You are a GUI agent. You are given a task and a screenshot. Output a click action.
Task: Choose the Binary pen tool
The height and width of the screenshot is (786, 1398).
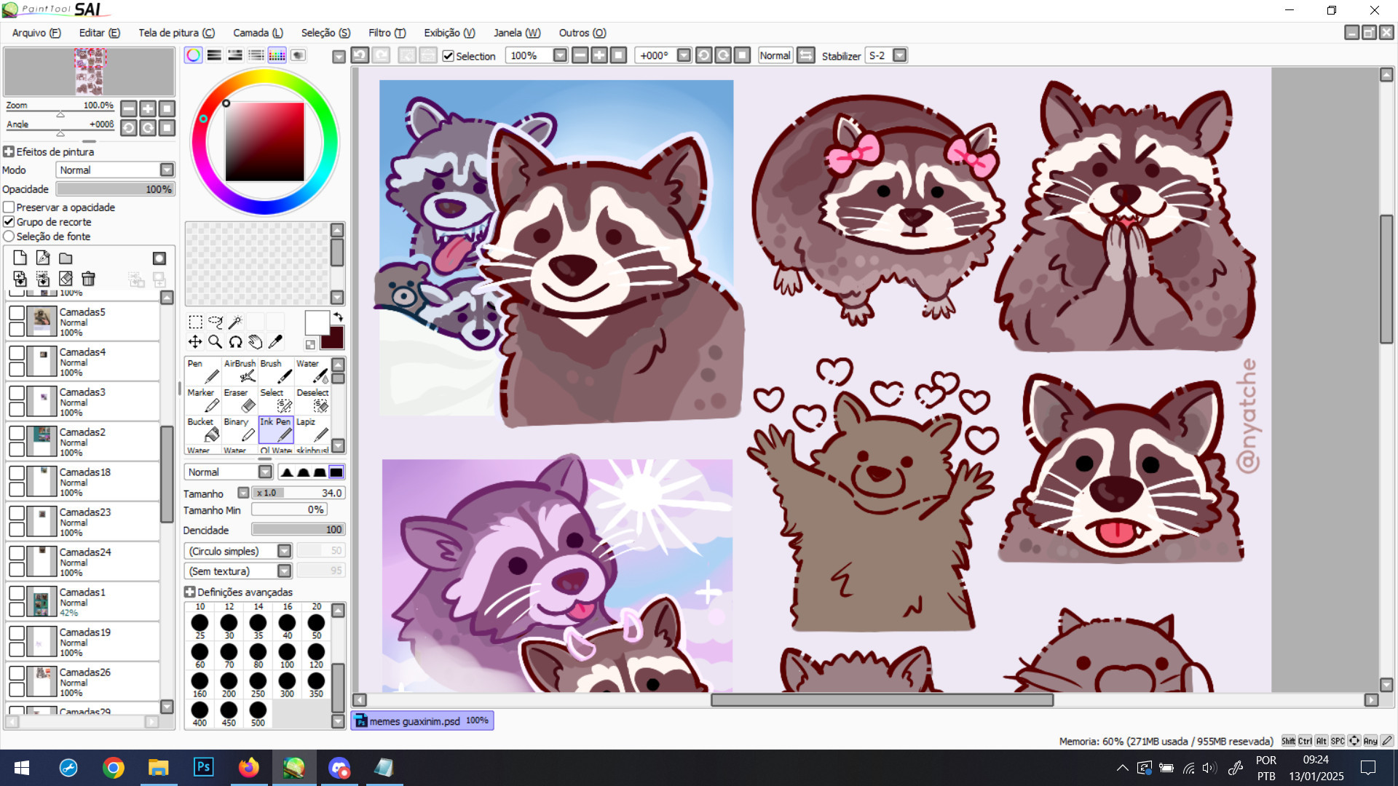[240, 429]
